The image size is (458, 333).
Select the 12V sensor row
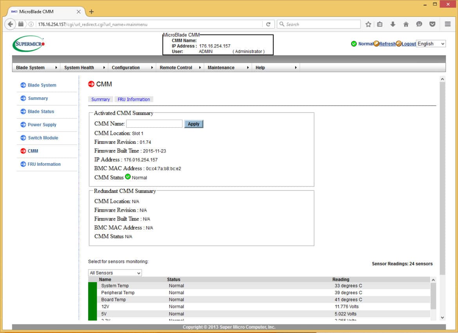(x=259, y=307)
